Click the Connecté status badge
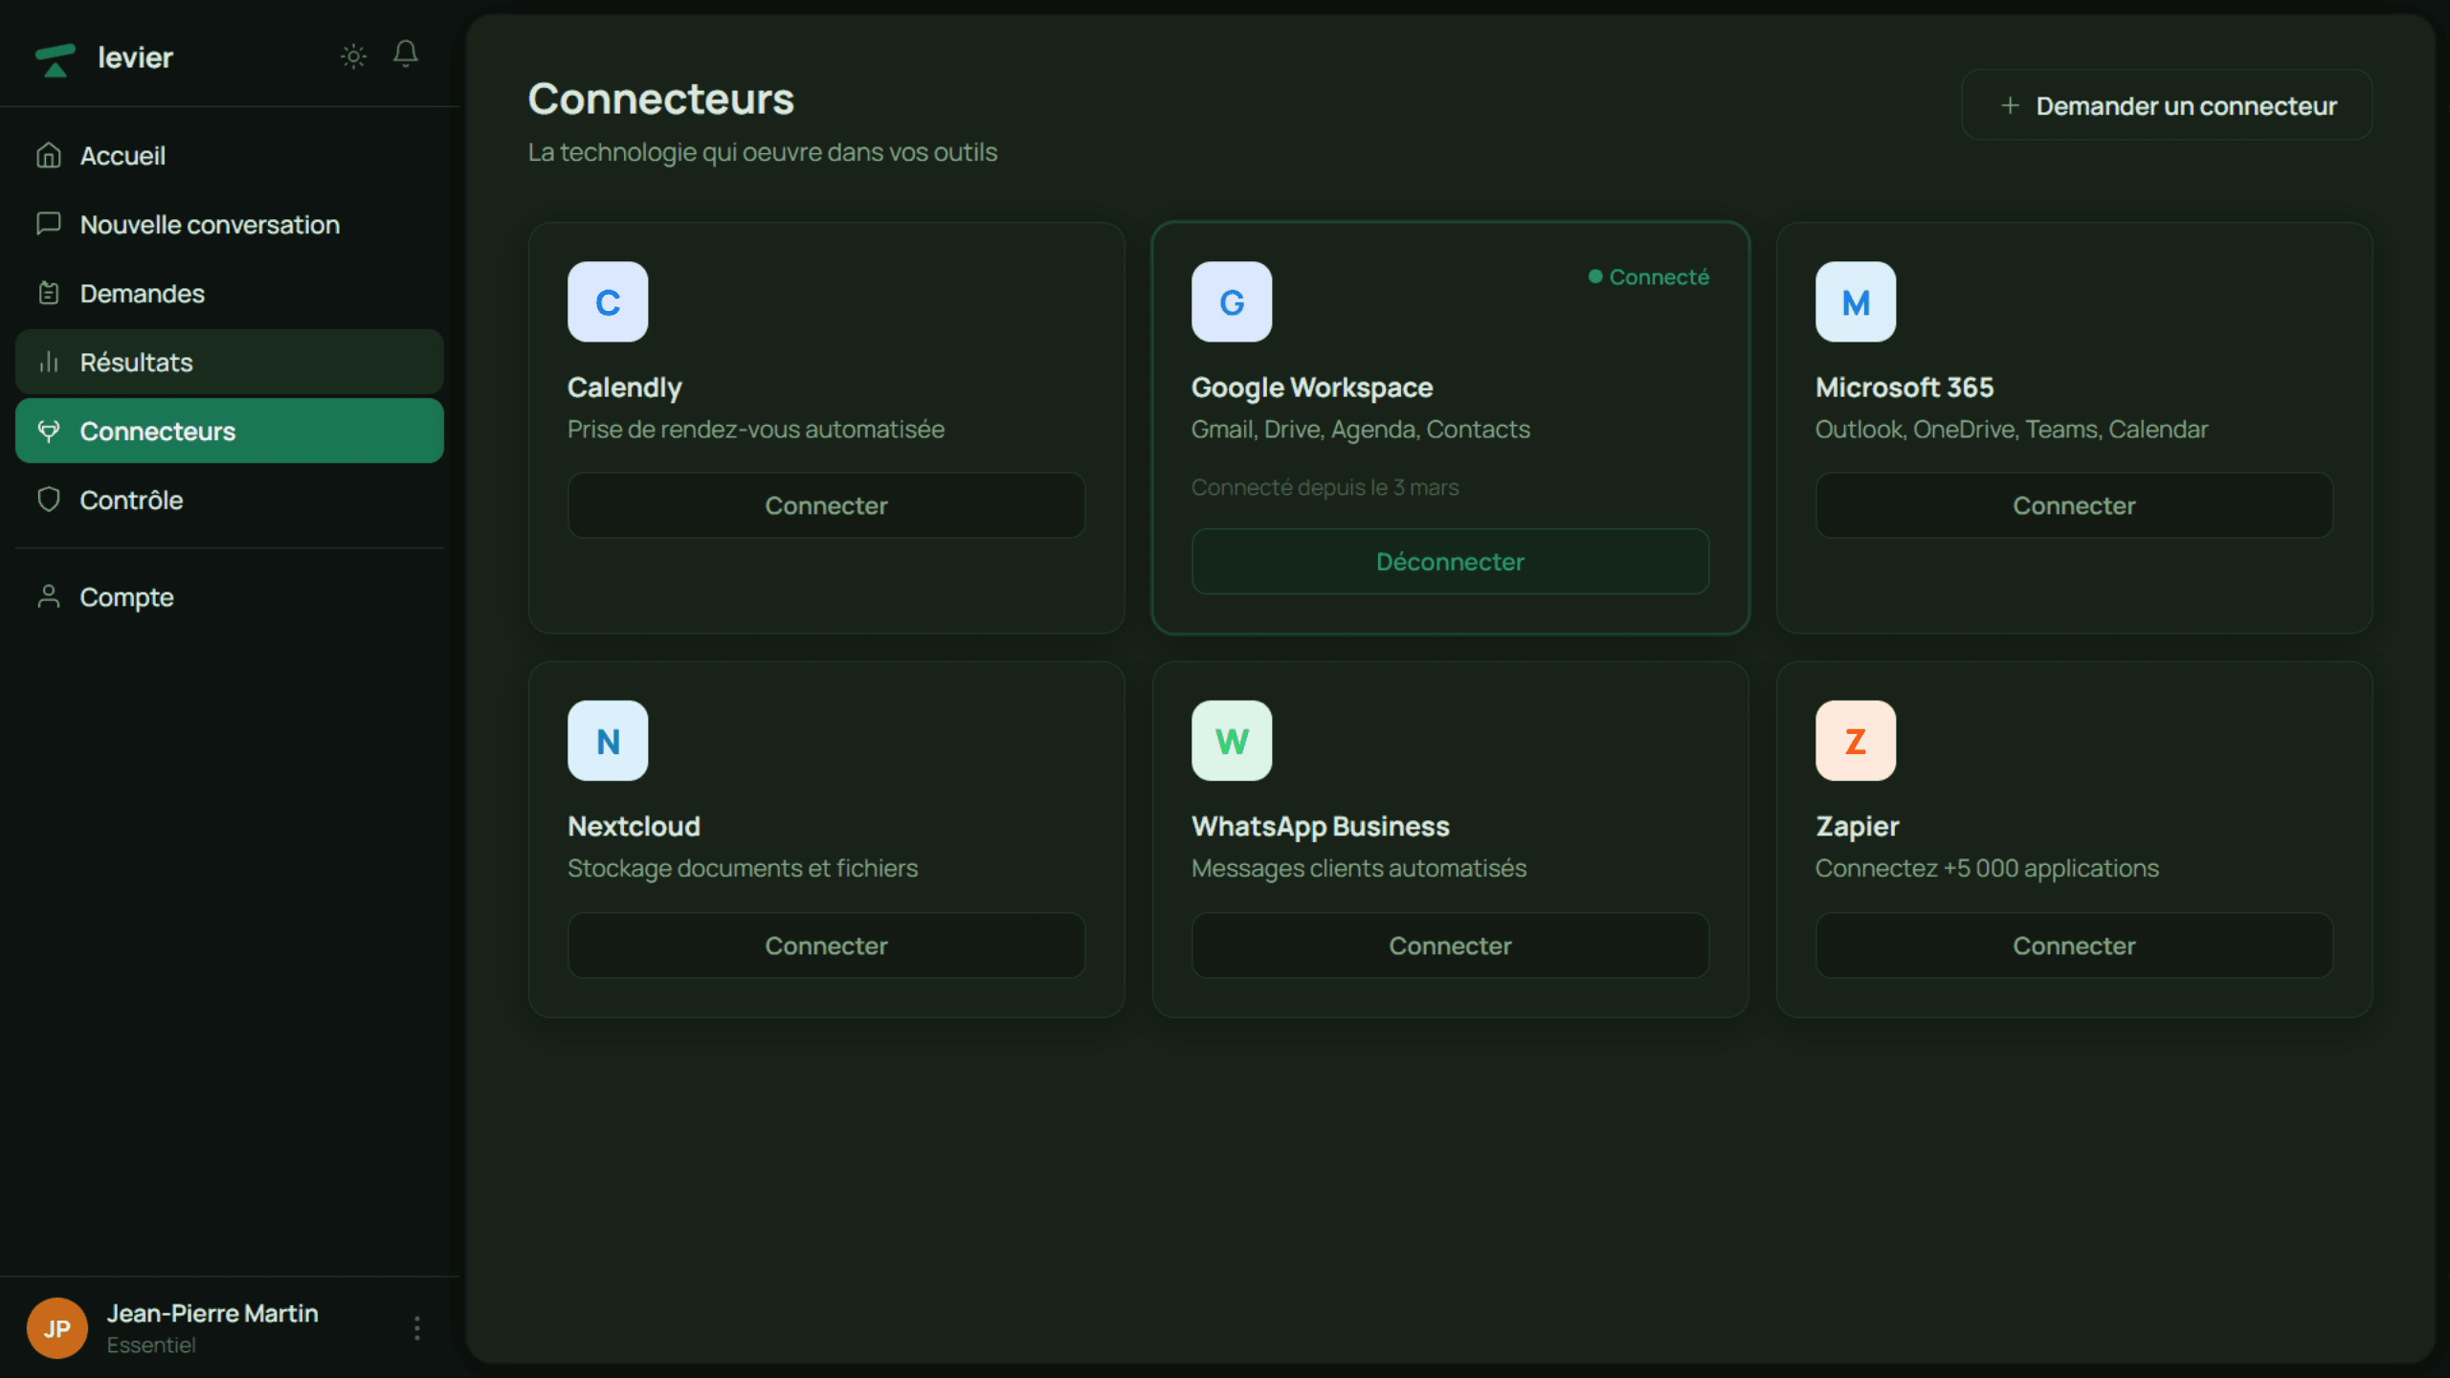The image size is (2450, 1378). tap(1649, 277)
